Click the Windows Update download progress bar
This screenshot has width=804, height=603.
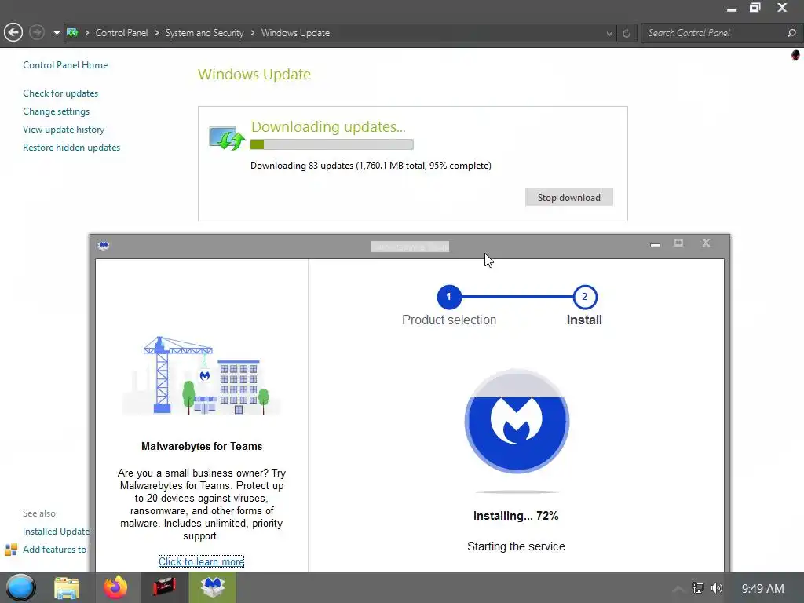click(x=332, y=144)
